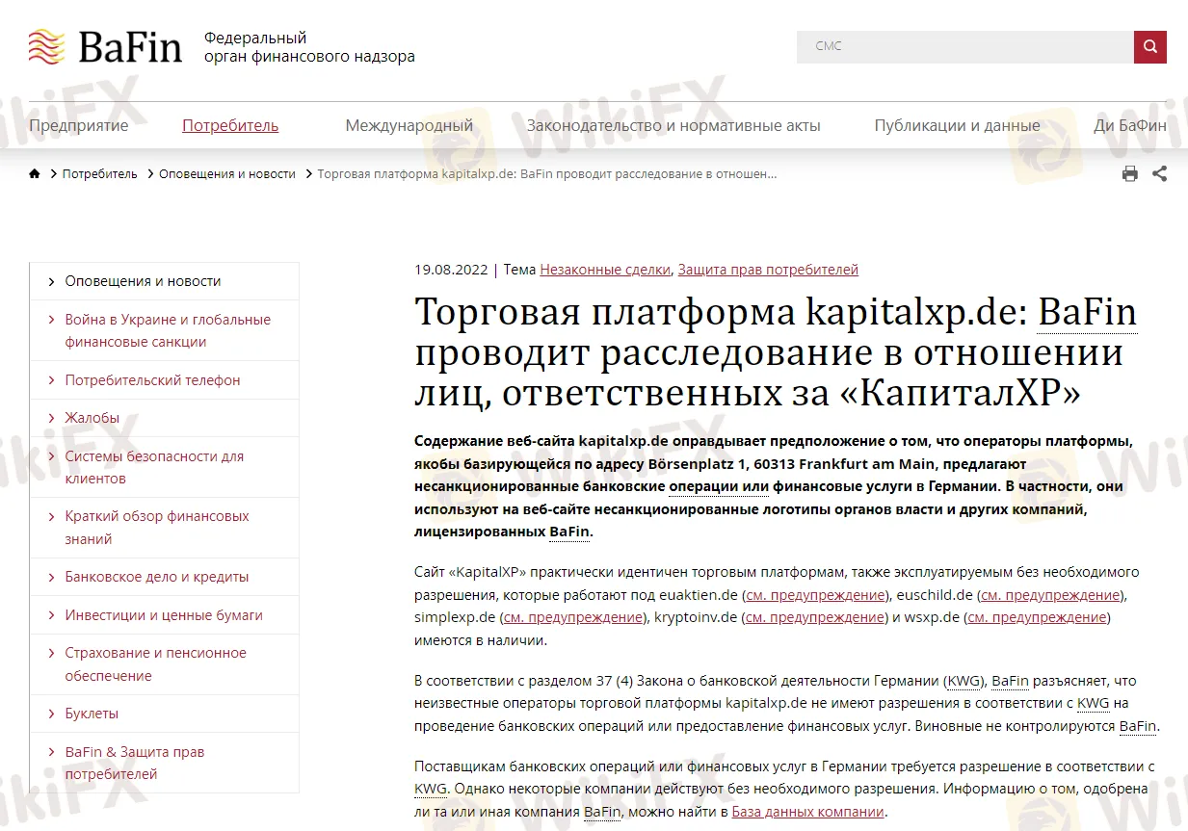Expand Банковское дело и кредиты chevron
This screenshot has height=831, width=1188.
[51, 578]
